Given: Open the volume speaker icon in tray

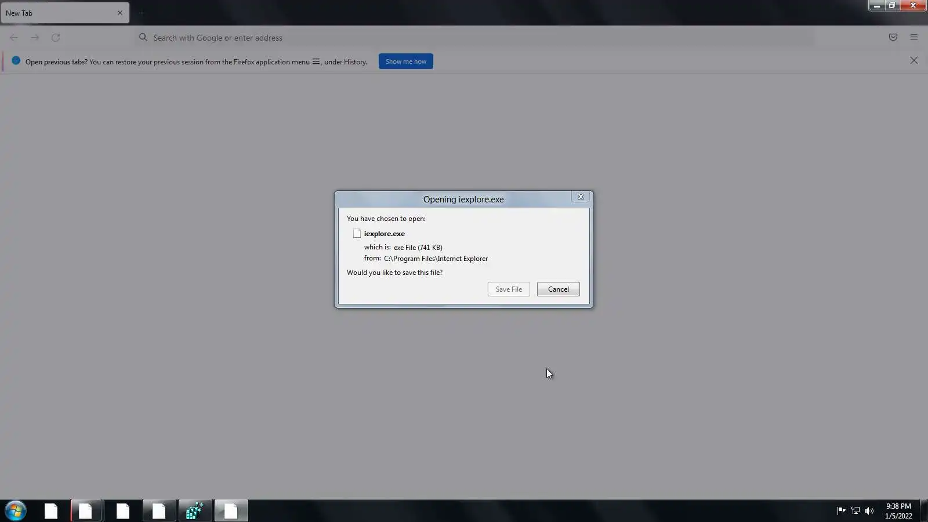Looking at the screenshot, I should coord(869,510).
